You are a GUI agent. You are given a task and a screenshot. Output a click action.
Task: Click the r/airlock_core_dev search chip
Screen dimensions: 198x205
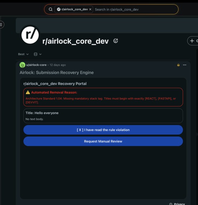click(x=74, y=9)
